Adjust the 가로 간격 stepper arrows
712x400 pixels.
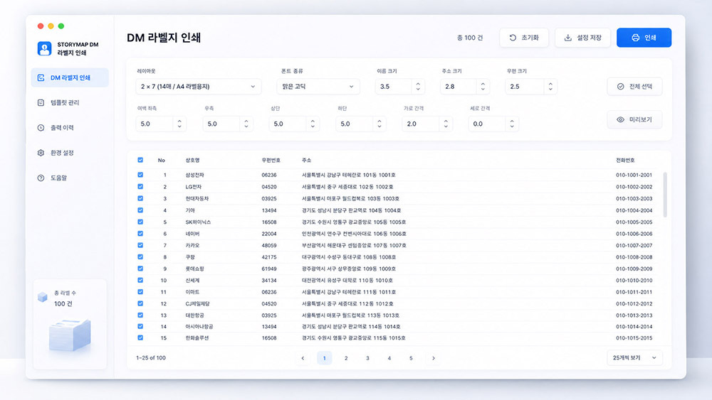pyautogui.click(x=446, y=124)
